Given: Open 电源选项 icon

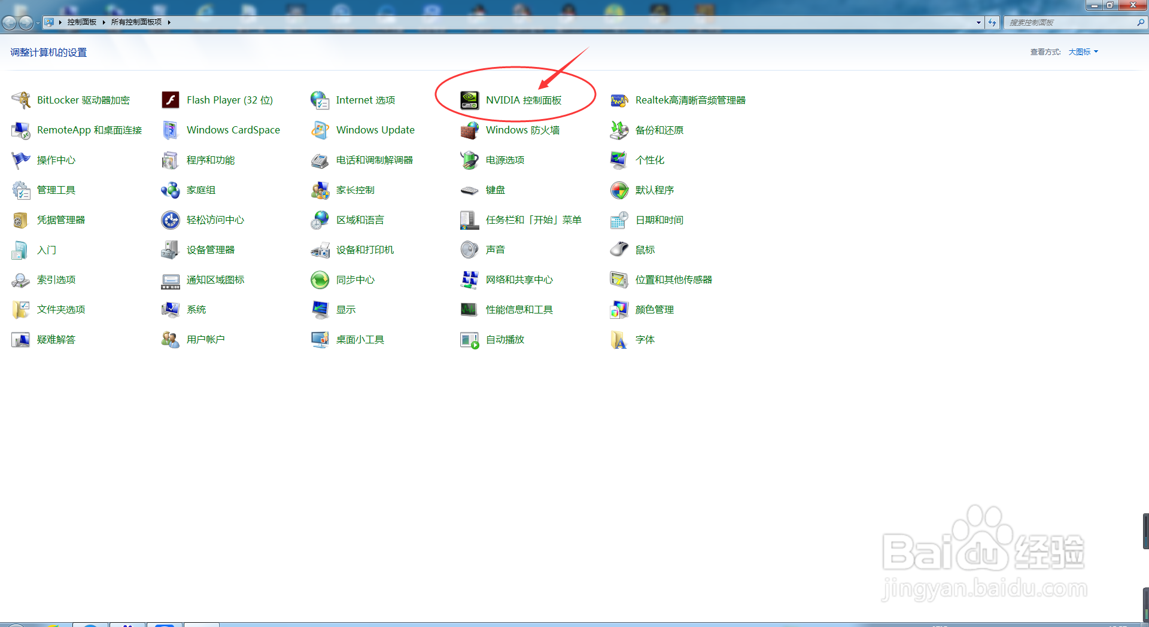Looking at the screenshot, I should point(469,160).
